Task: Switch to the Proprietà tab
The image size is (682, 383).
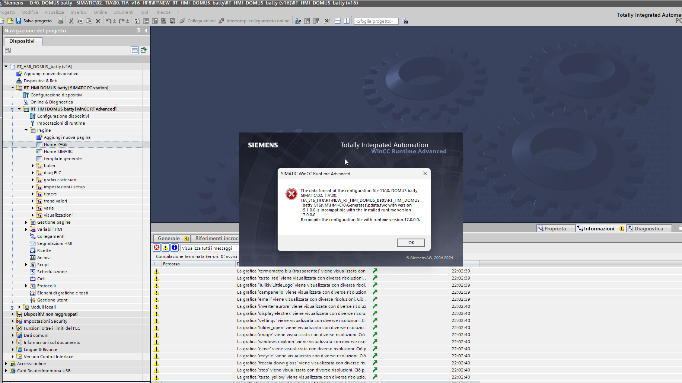Action: (x=555, y=229)
